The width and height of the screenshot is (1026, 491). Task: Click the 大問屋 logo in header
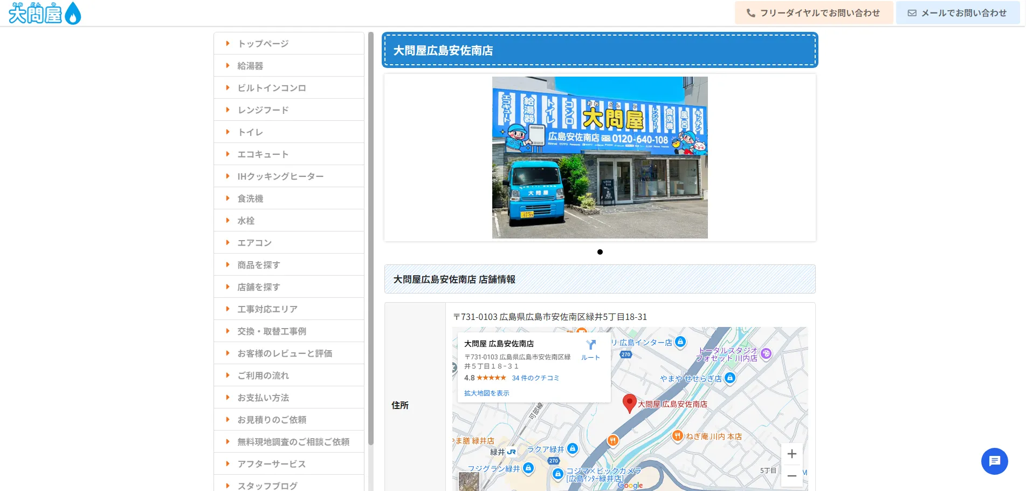pyautogui.click(x=44, y=13)
